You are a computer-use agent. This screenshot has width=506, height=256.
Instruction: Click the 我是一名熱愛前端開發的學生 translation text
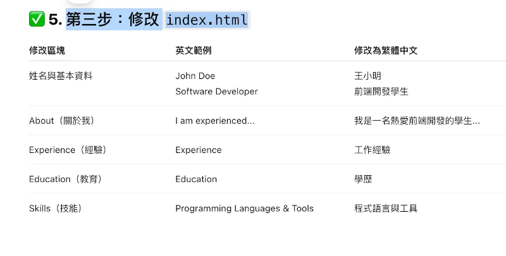[x=416, y=121]
